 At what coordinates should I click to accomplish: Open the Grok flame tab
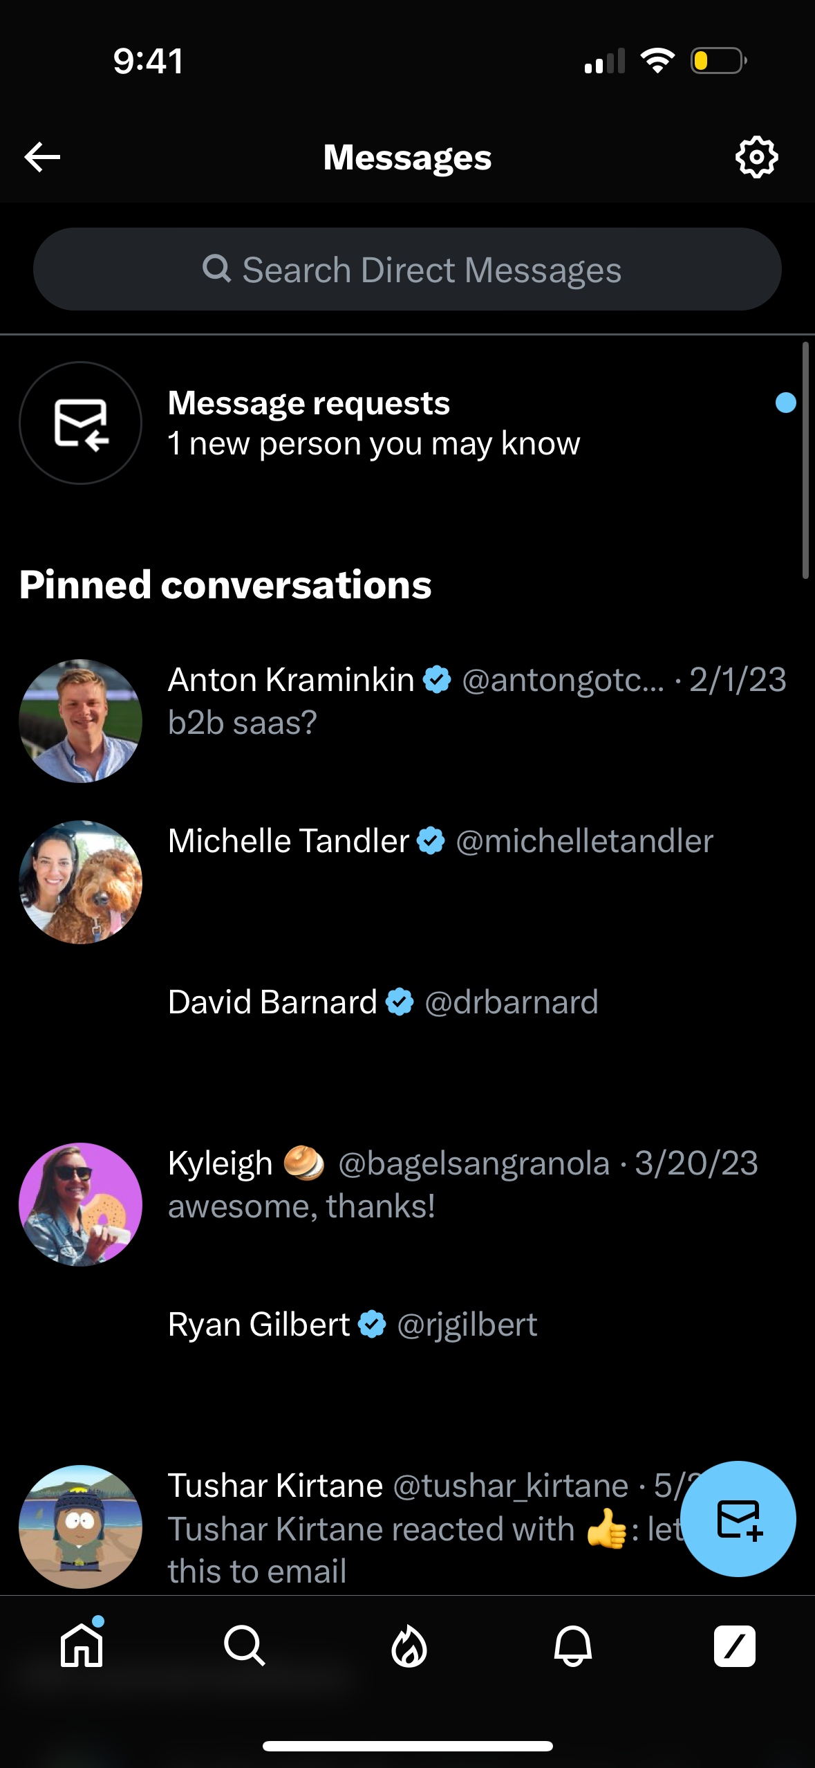pyautogui.click(x=407, y=1646)
